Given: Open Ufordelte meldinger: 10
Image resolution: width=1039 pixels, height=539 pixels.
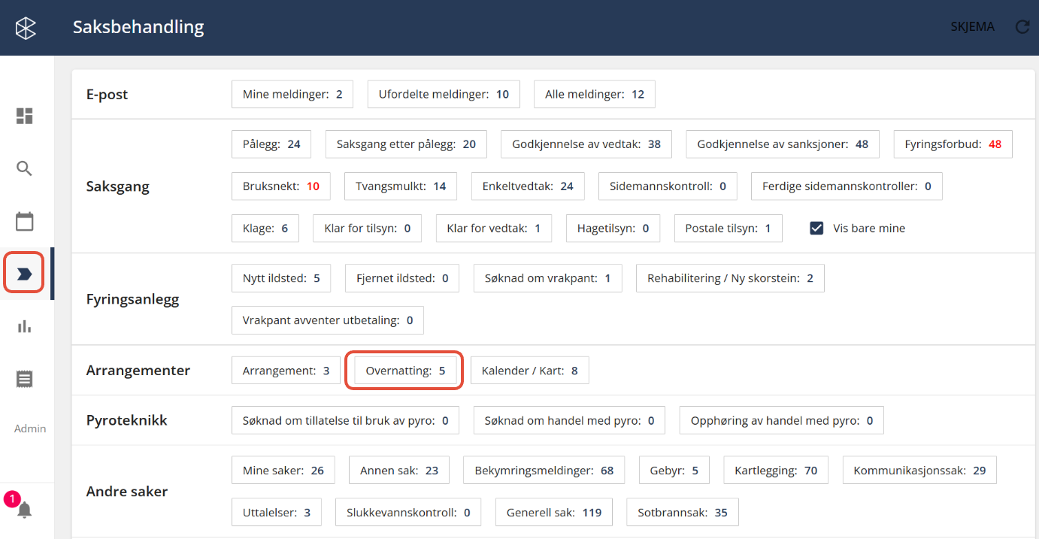Looking at the screenshot, I should (x=444, y=95).
